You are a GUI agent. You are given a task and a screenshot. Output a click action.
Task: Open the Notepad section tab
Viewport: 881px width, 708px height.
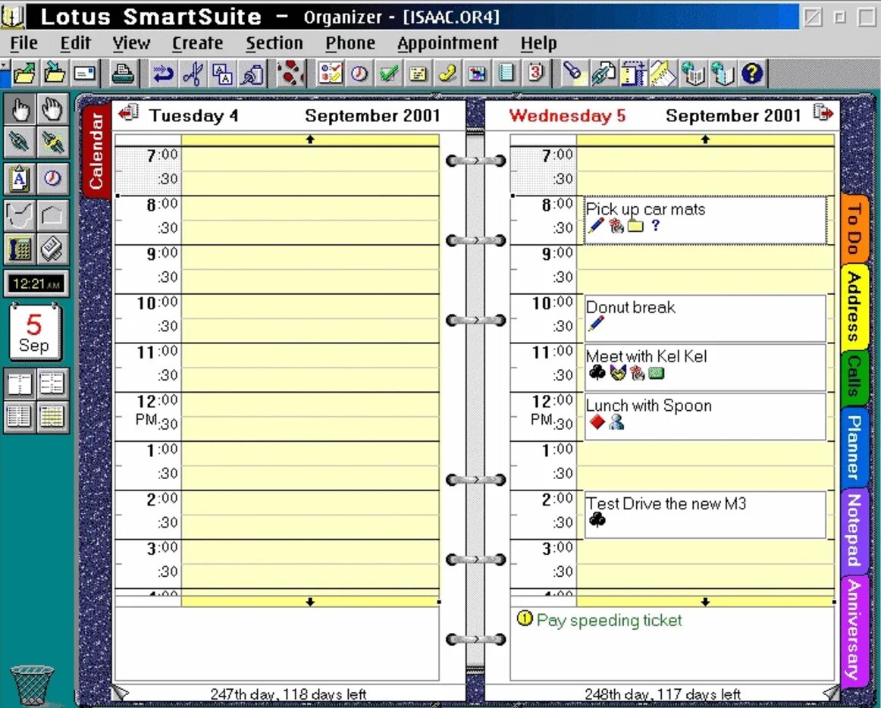pos(854,530)
